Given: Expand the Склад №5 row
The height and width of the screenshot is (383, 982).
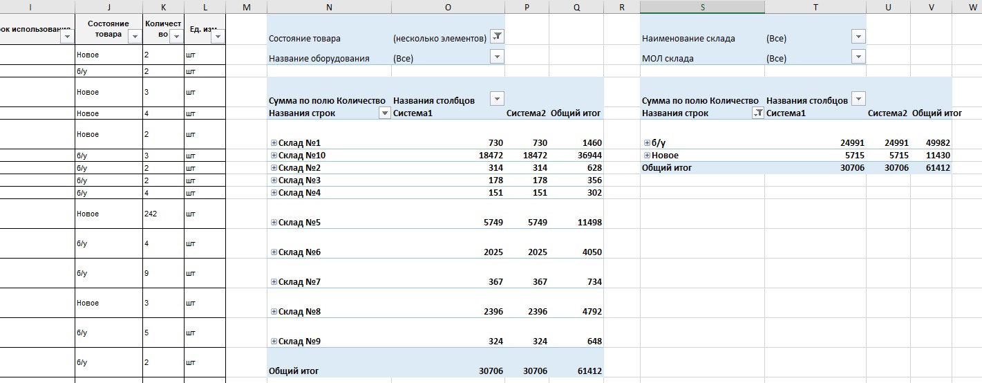Looking at the screenshot, I should click(x=274, y=223).
